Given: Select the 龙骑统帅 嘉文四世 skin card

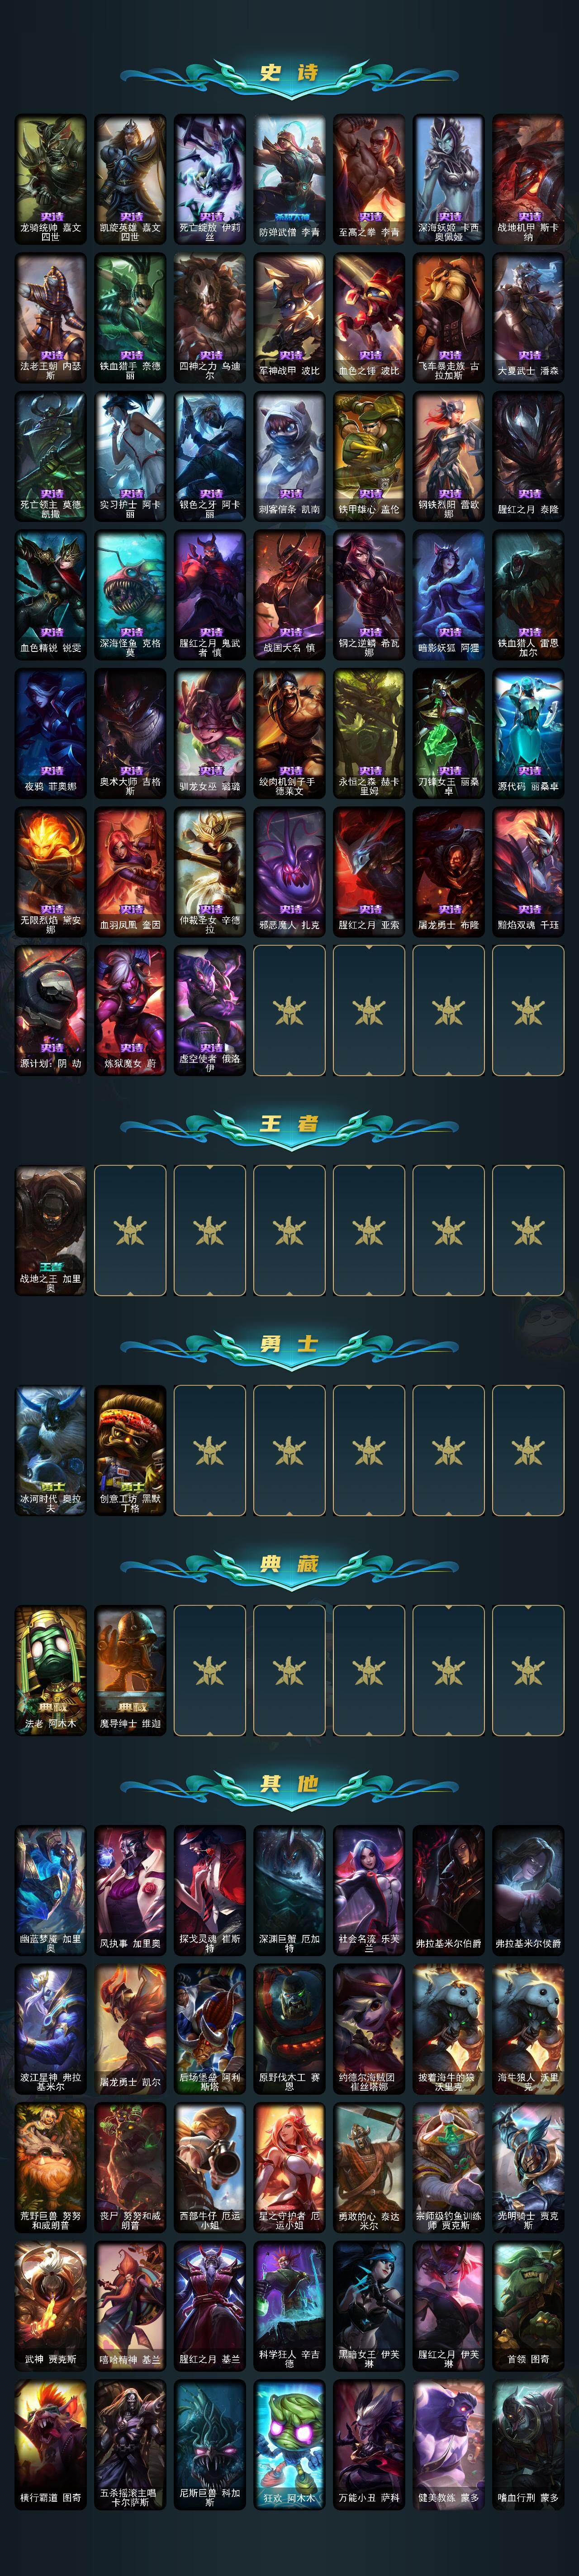Looking at the screenshot, I should [x=50, y=180].
